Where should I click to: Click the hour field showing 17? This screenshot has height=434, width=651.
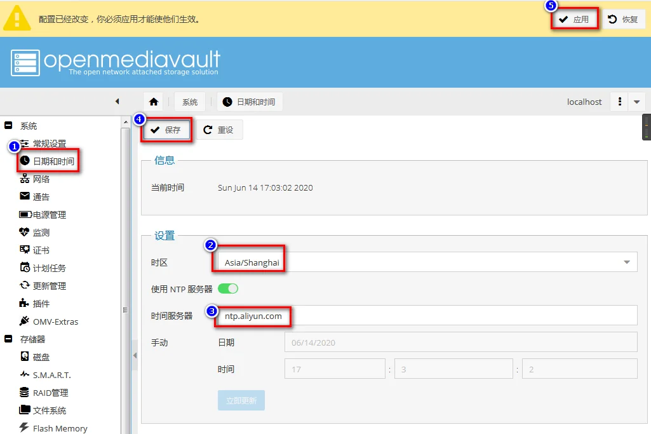335,369
